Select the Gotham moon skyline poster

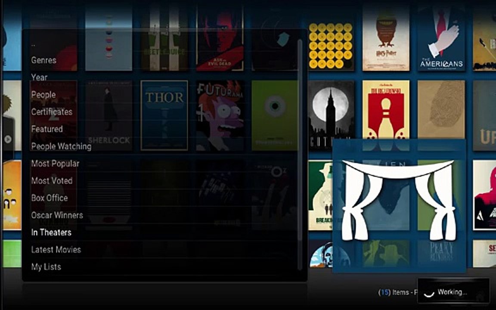pyautogui.click(x=331, y=115)
